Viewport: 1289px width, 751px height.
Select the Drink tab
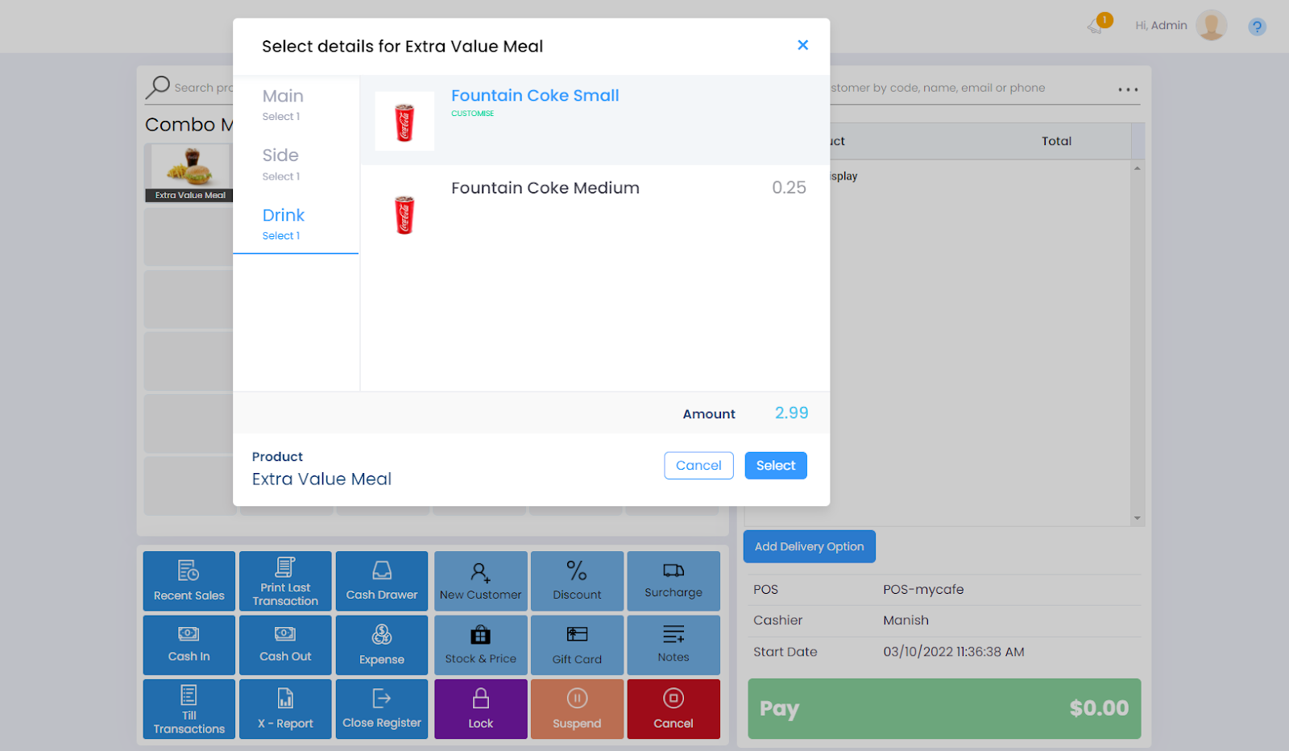(x=284, y=223)
